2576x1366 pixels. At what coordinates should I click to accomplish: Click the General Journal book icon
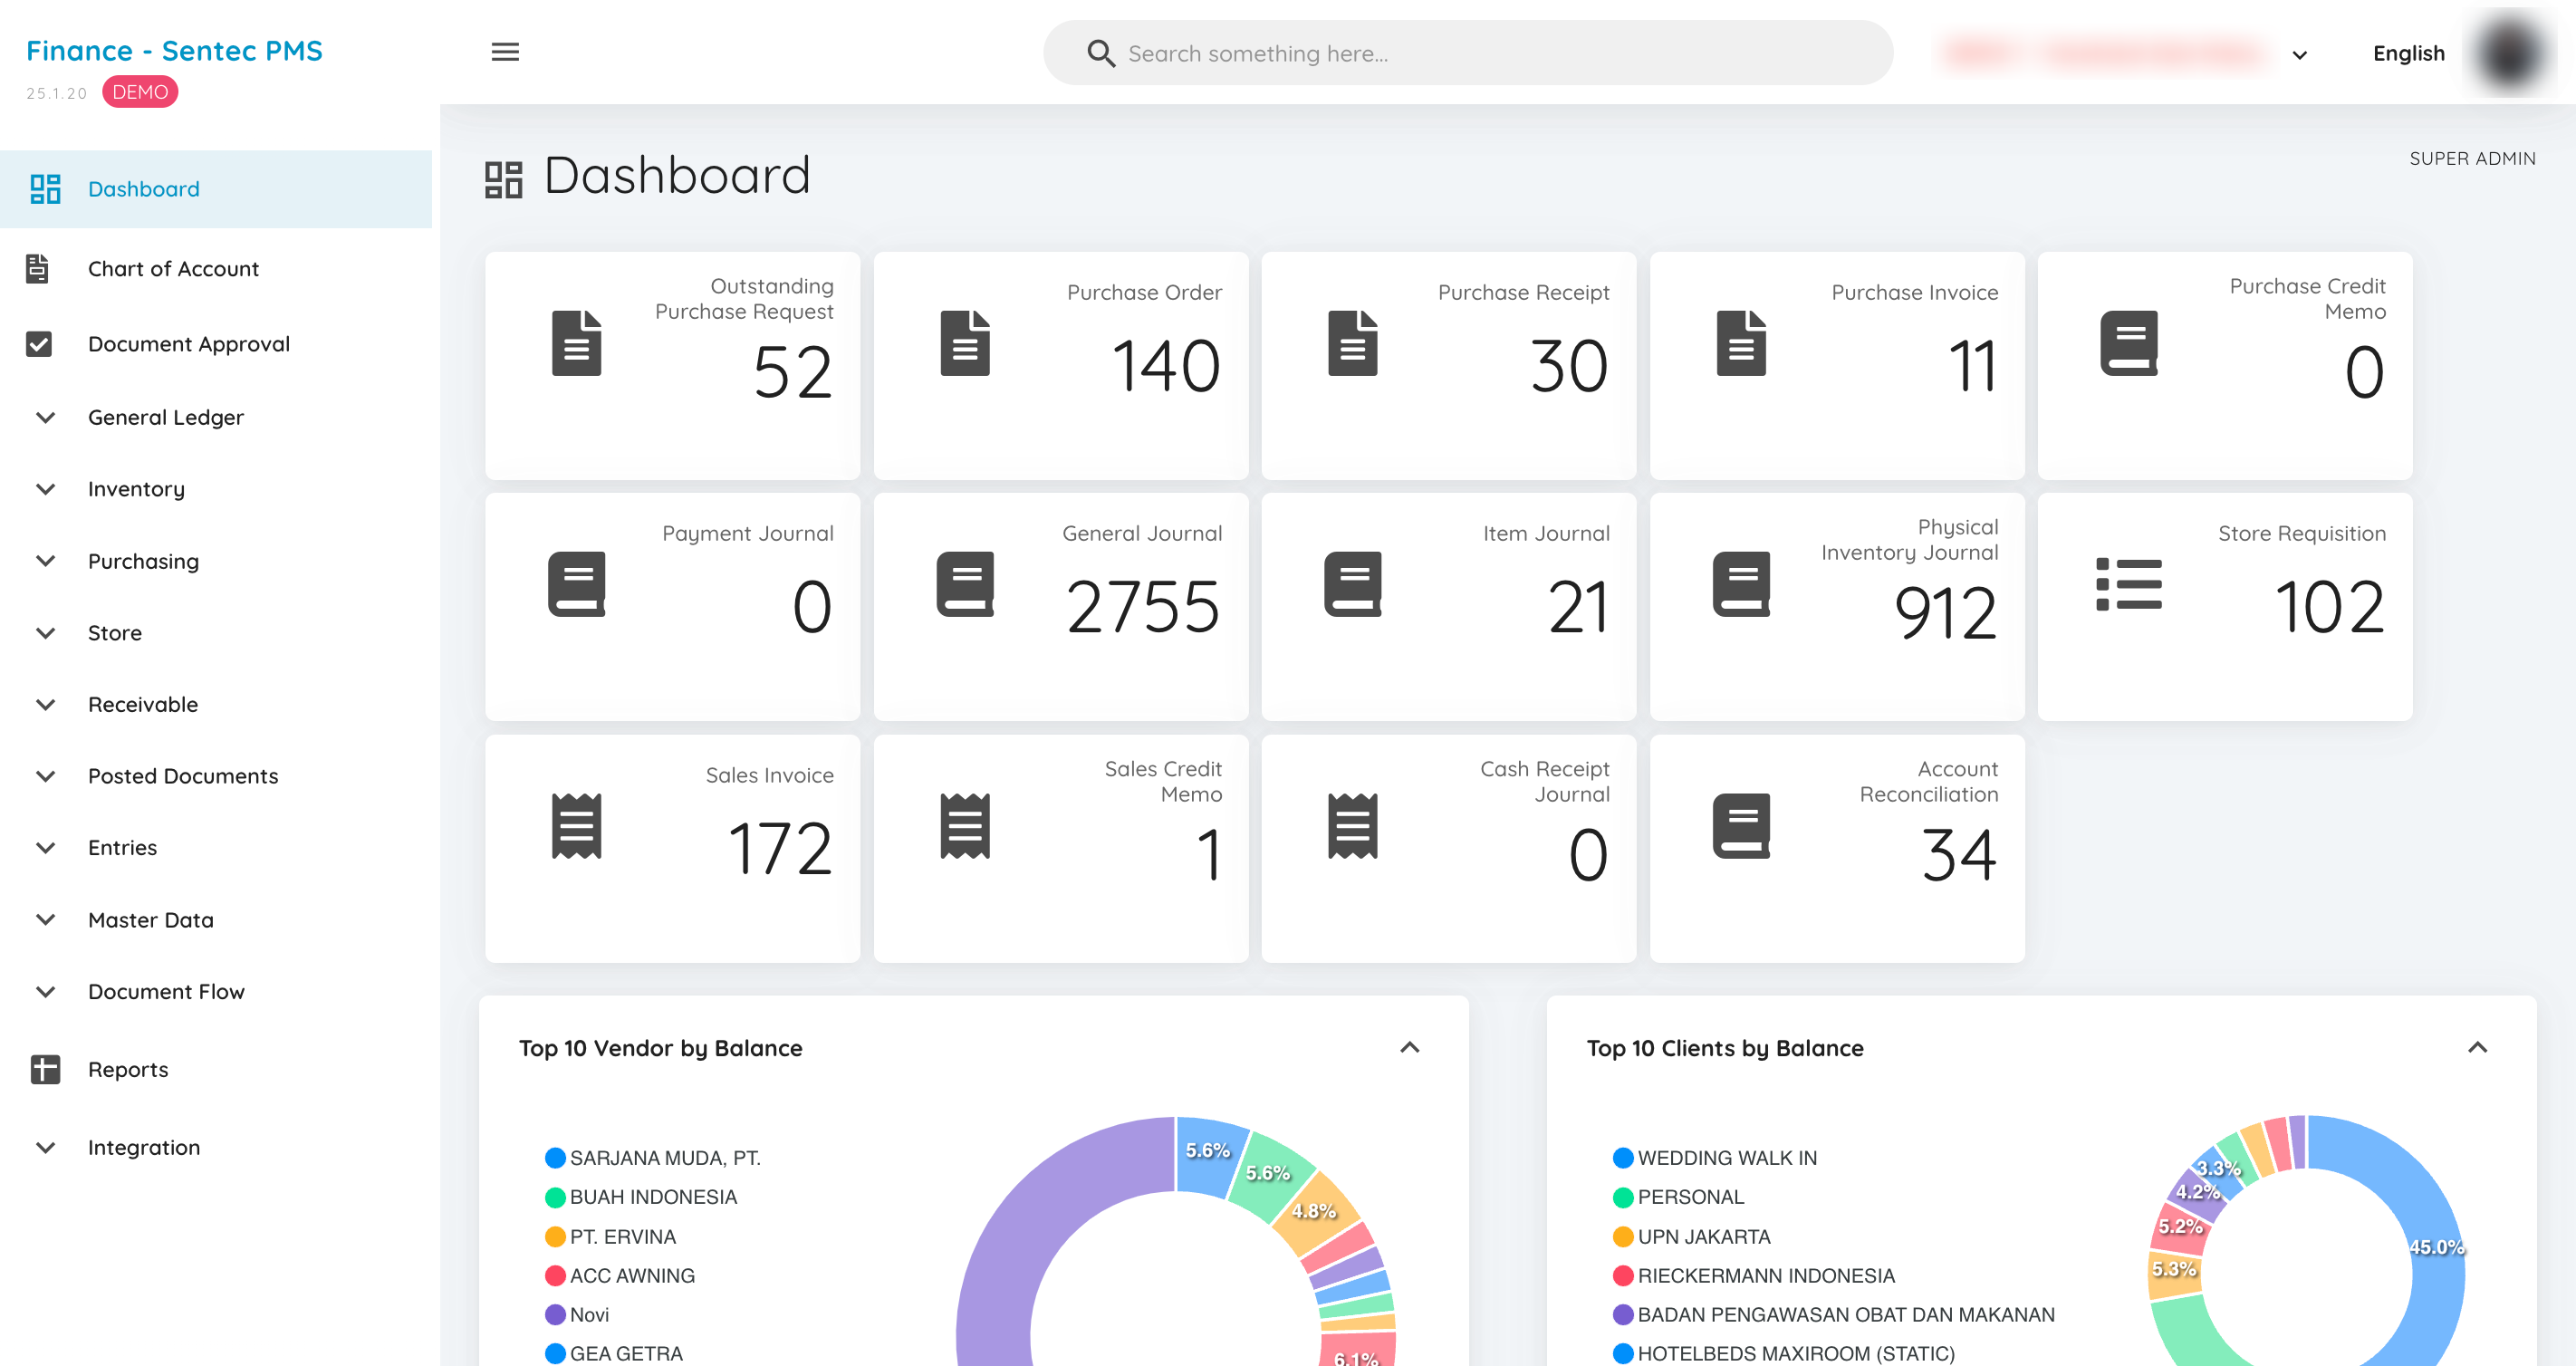click(965, 584)
